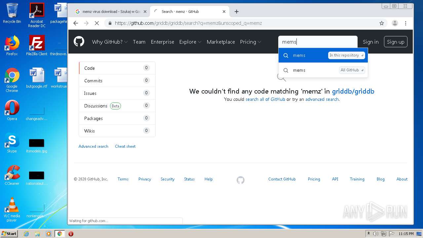Open a new browser tab with plus
Image resolution: width=423 pixels, height=238 pixels.
click(236, 12)
